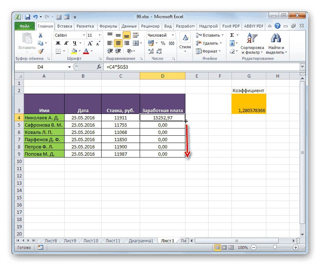This screenshot has width=320, height=266.
Task: Click the Cut (scissors) icon
Action: coord(41,35)
